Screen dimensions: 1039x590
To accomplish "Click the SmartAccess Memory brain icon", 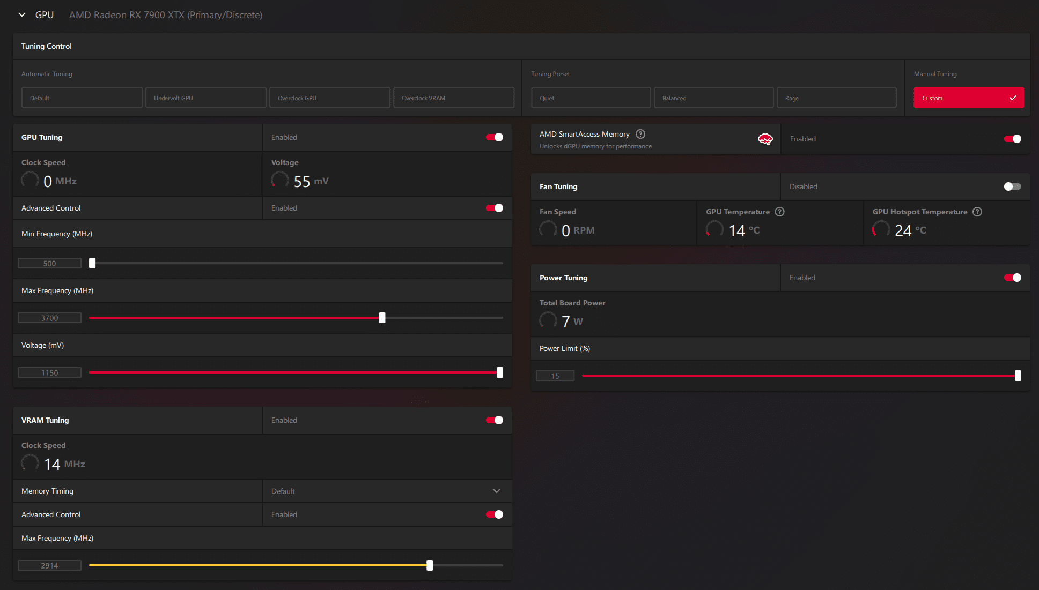I will pos(765,139).
